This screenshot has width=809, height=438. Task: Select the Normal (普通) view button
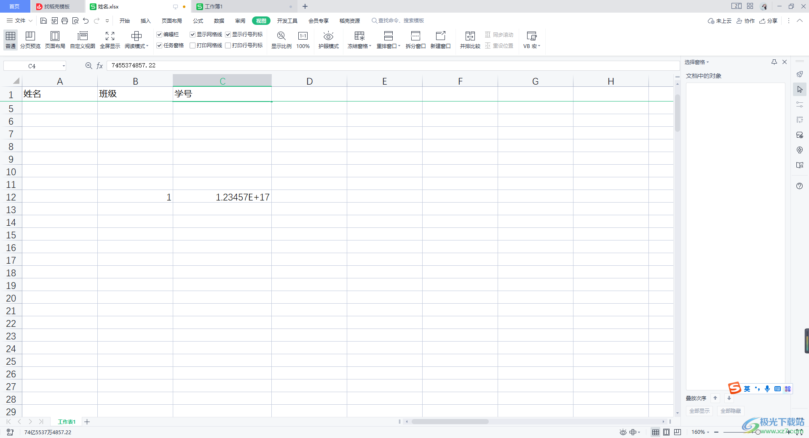tap(11, 40)
